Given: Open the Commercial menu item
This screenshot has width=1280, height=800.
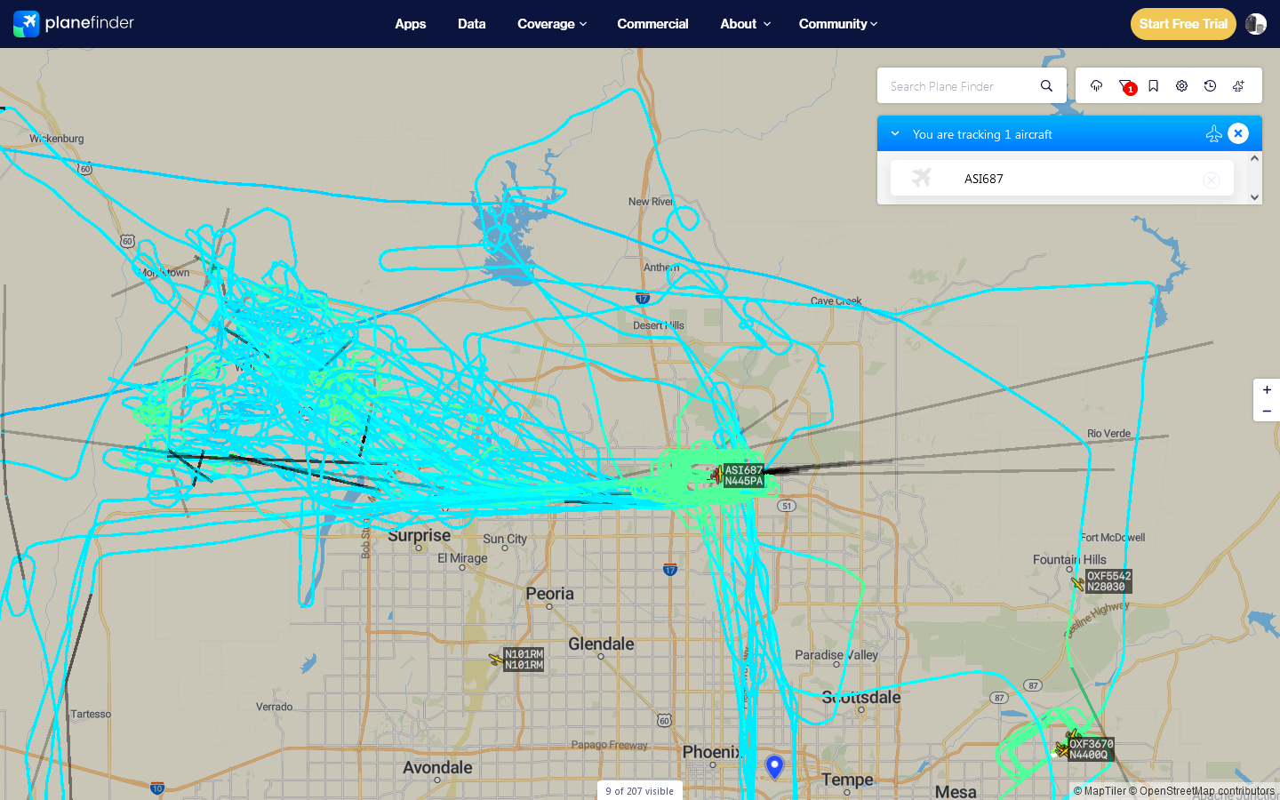Looking at the screenshot, I should coord(653,24).
